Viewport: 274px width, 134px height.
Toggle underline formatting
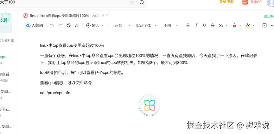204,25
